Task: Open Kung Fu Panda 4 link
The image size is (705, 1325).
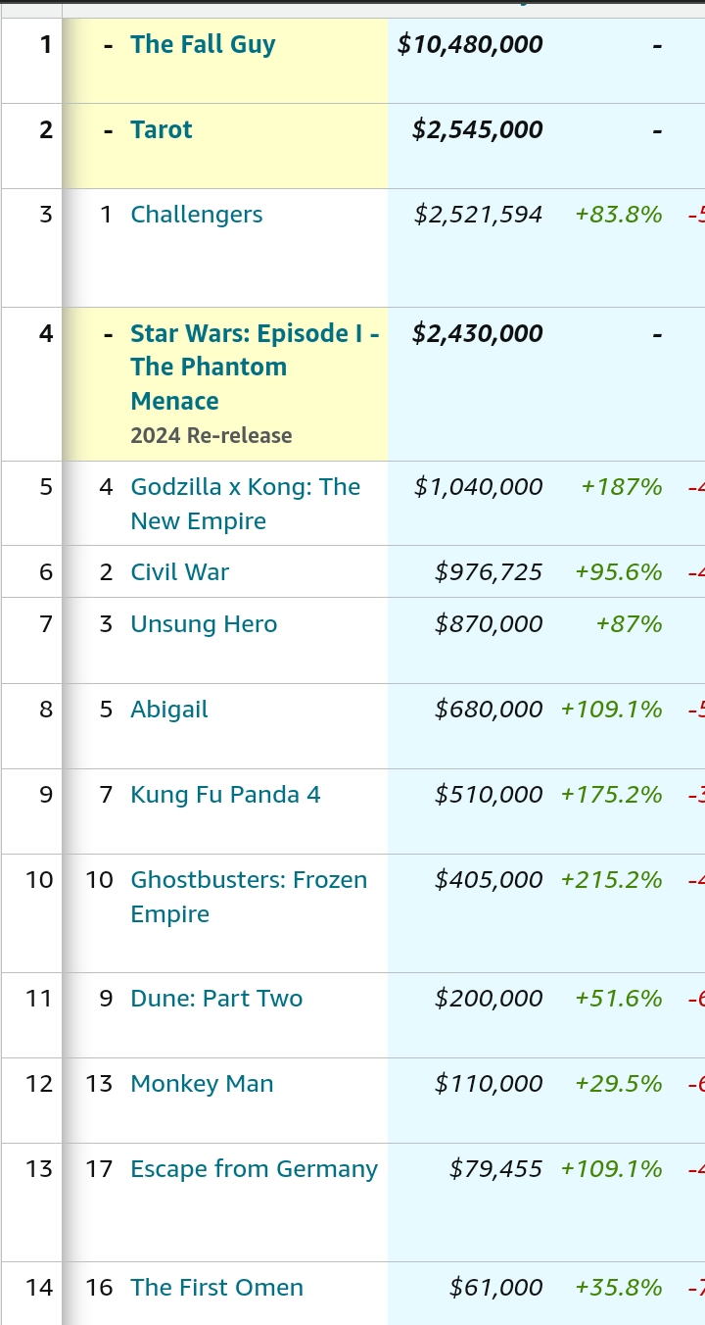Action: click(225, 795)
